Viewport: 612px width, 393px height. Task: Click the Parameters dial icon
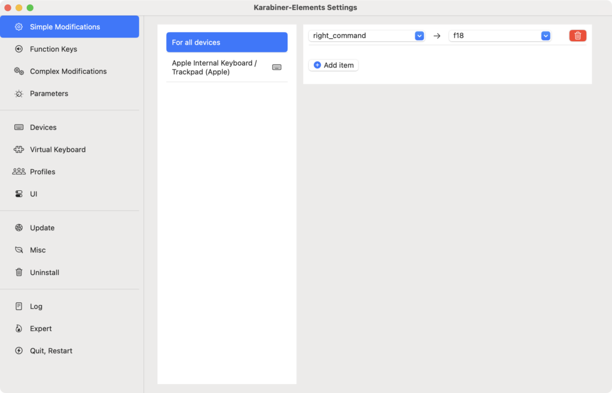[x=19, y=94]
